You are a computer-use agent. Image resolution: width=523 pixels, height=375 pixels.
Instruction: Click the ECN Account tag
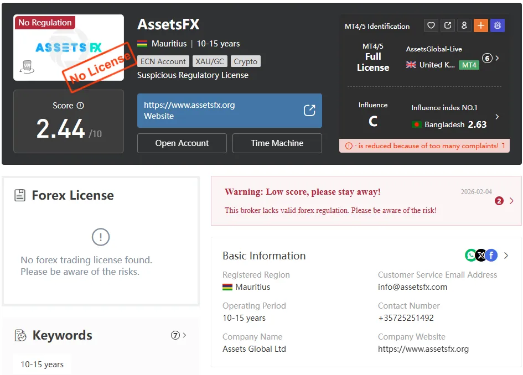[x=163, y=61]
